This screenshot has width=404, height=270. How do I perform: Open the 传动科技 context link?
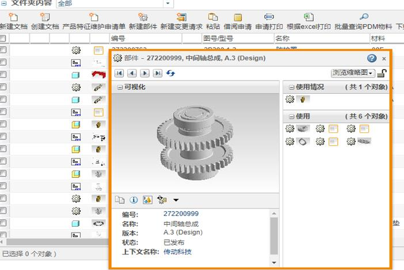(177, 252)
